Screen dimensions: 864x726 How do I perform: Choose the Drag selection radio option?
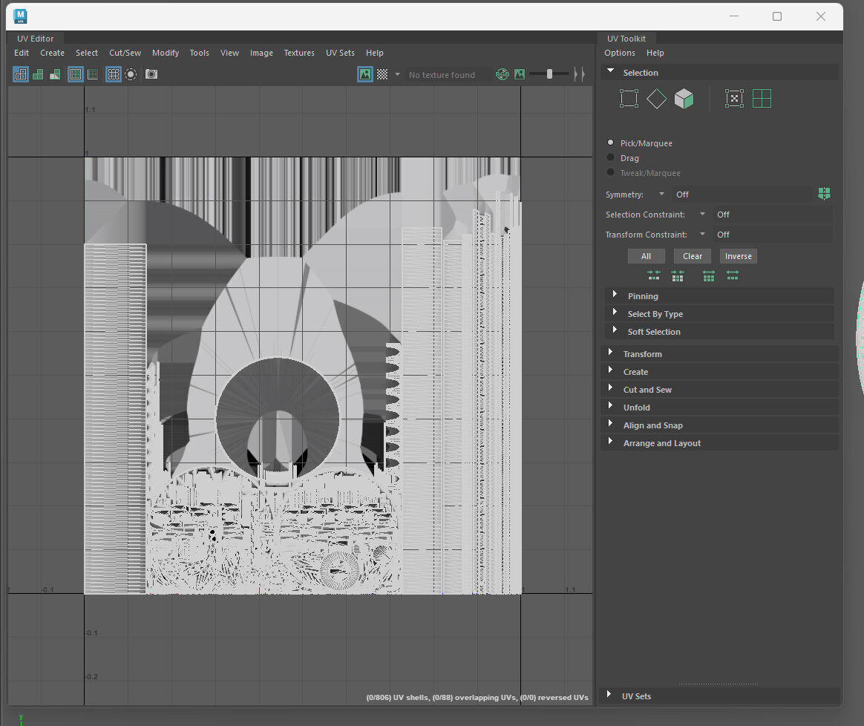pyautogui.click(x=611, y=157)
